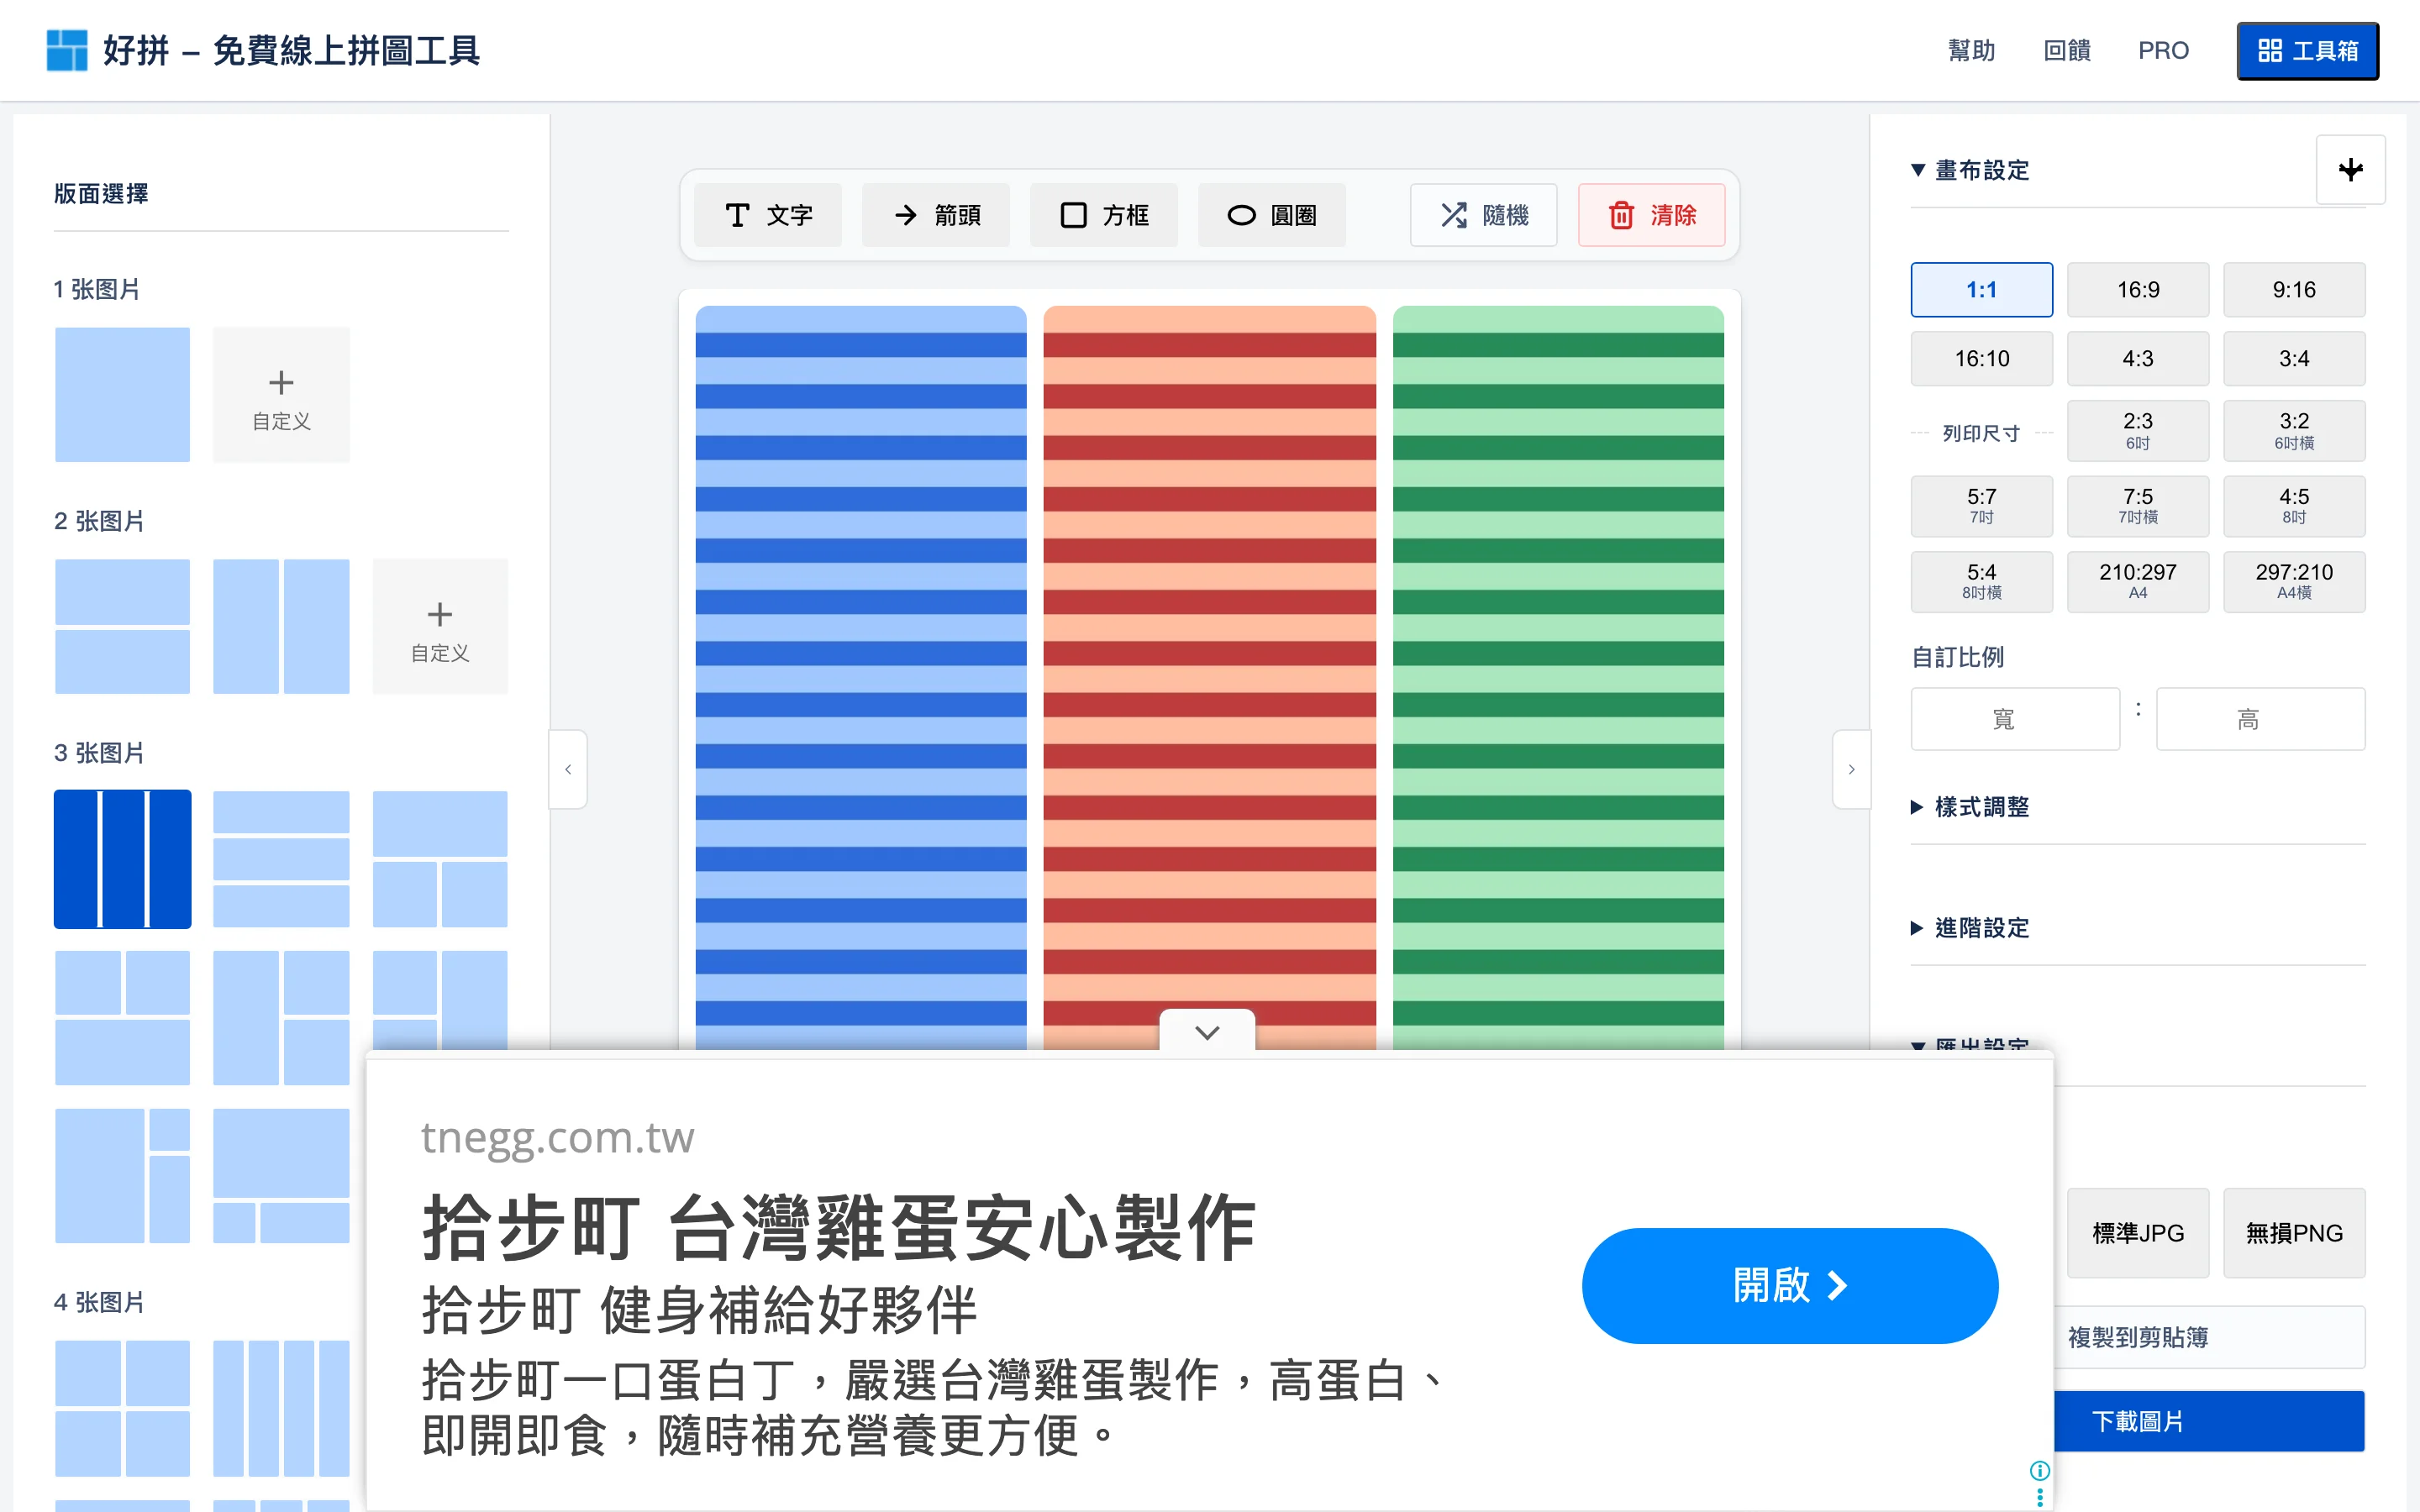
Task: Select the 3:2 6吋橫 print size
Action: point(2294,431)
